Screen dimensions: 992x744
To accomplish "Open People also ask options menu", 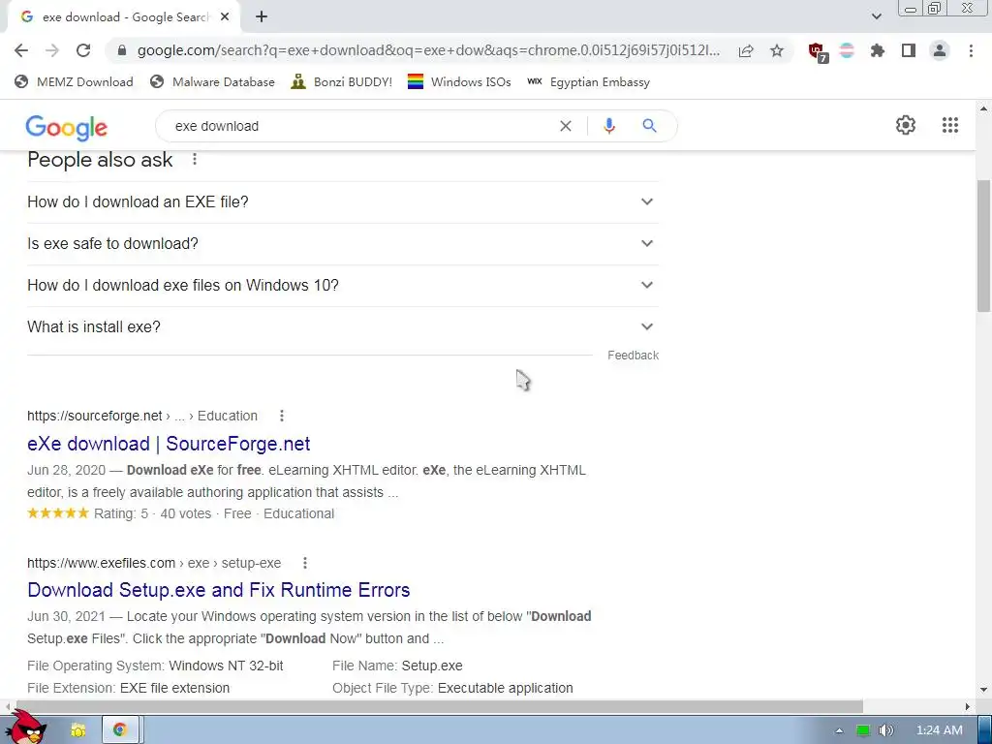I will tap(195, 160).
